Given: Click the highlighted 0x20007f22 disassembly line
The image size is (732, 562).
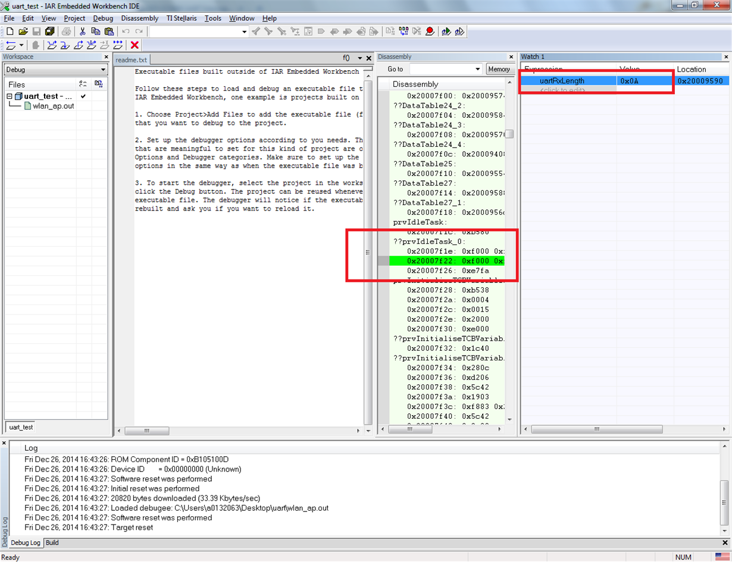Looking at the screenshot, I should coord(447,260).
